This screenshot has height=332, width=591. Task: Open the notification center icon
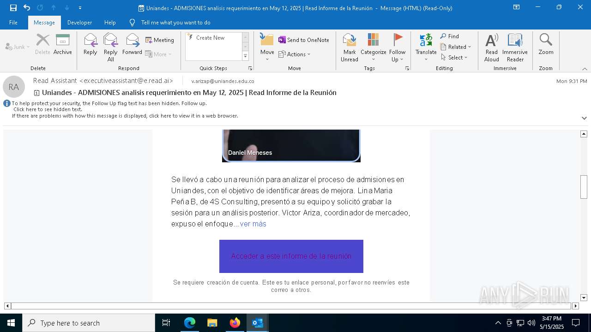click(576, 323)
